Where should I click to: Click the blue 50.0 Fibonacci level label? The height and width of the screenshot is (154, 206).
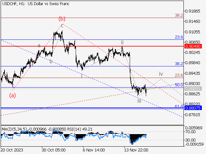pos(179,85)
